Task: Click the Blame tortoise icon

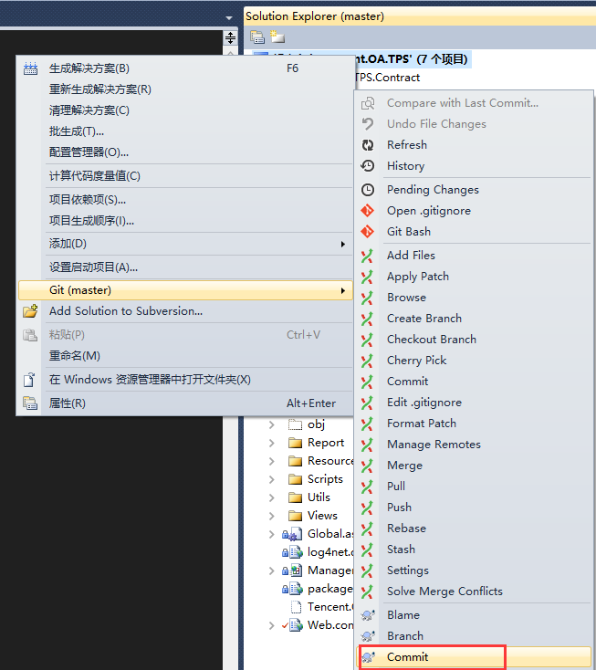Action: [x=368, y=615]
